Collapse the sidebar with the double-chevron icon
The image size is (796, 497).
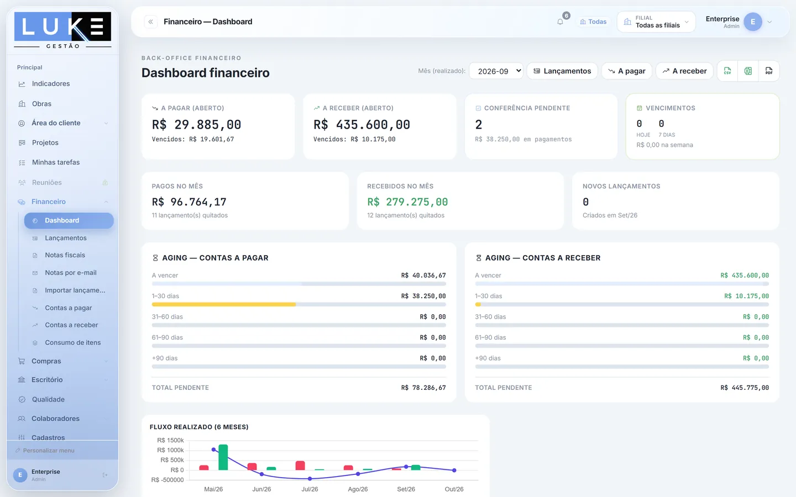pos(150,22)
